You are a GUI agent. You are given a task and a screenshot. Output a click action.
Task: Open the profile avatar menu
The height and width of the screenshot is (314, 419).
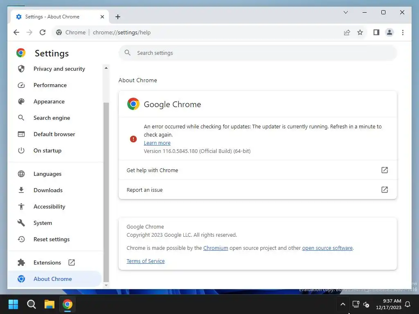(390, 32)
